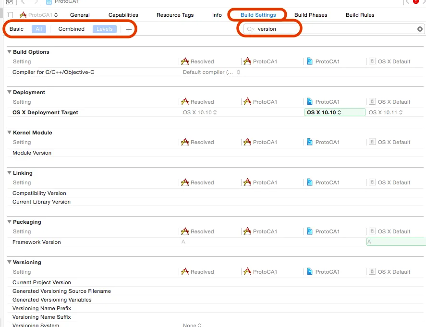Click target ProtoCA1 column icon in Build Options

pos(247,61)
